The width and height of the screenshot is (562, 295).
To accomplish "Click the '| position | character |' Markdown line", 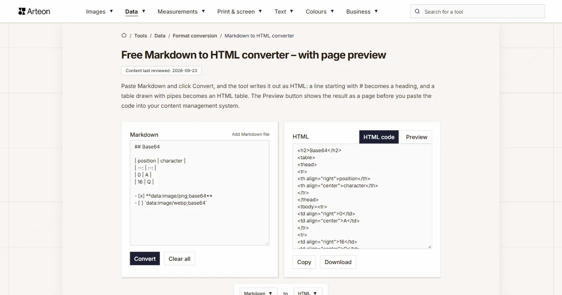I will (x=160, y=161).
